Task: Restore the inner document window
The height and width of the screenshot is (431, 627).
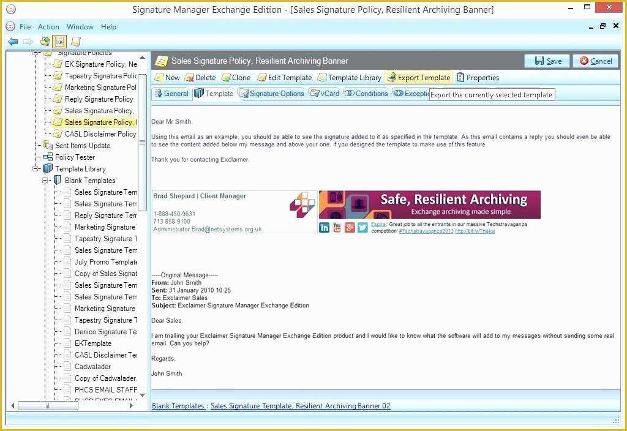Action: click(603, 26)
